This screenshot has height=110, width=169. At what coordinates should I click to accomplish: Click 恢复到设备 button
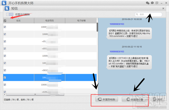[x=135, y=99]
